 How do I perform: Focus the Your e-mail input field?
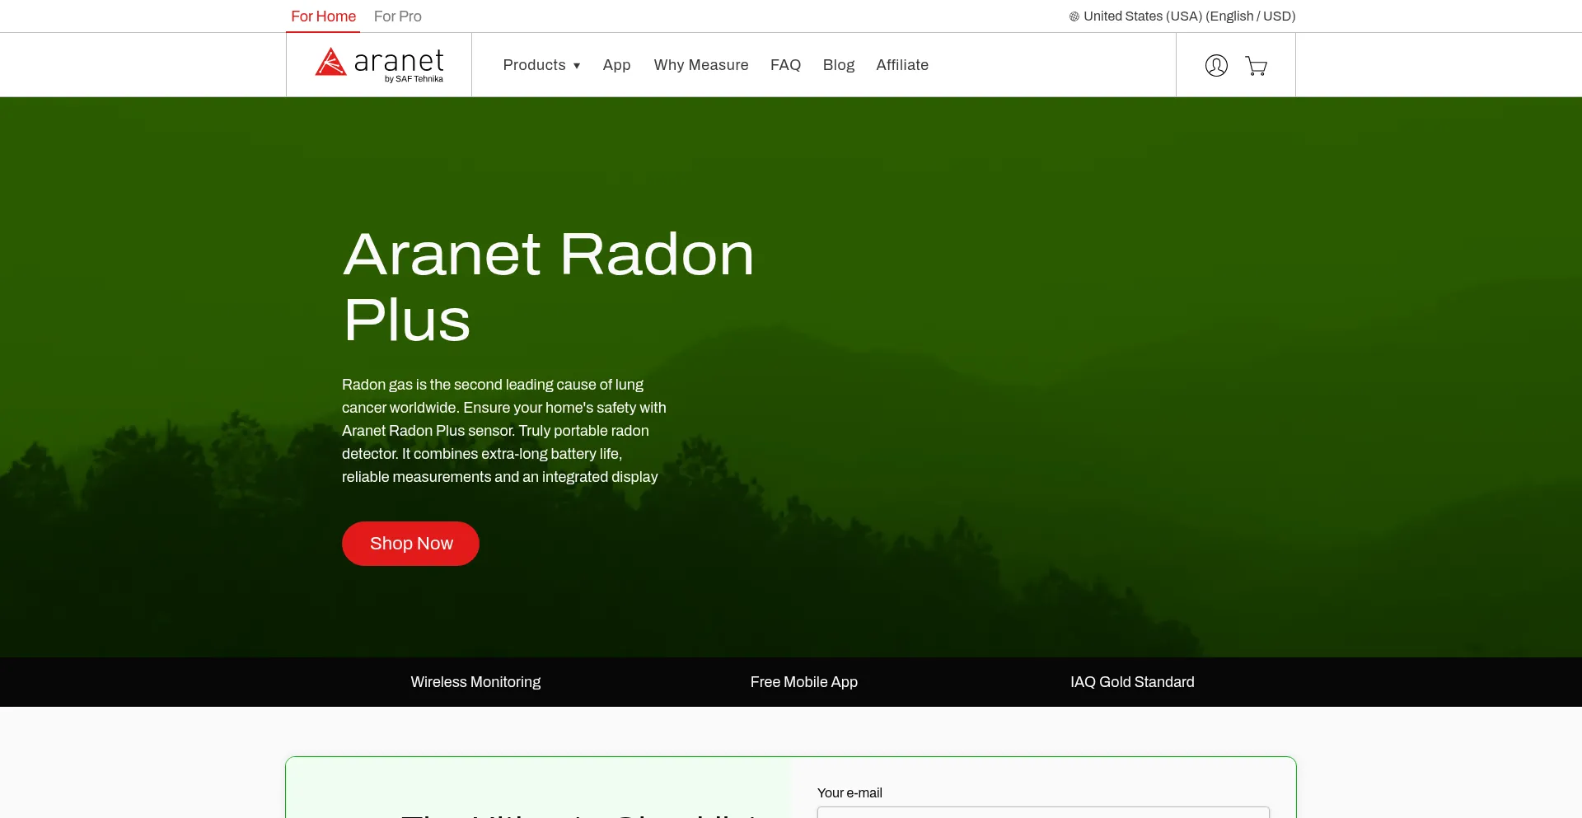(1043, 812)
